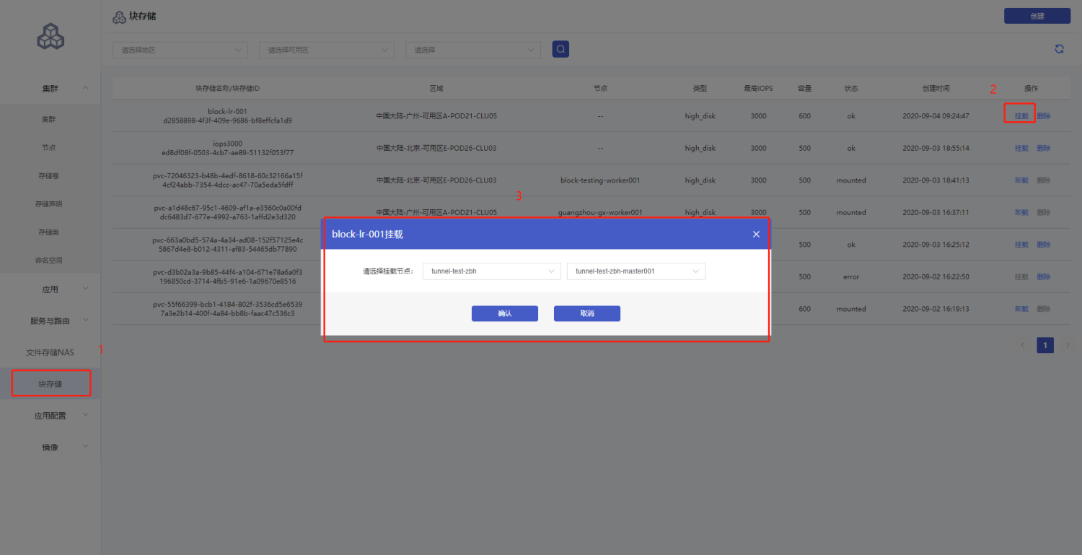Expand the 服务与路由 sidebar menu
1082x555 pixels.
point(50,320)
